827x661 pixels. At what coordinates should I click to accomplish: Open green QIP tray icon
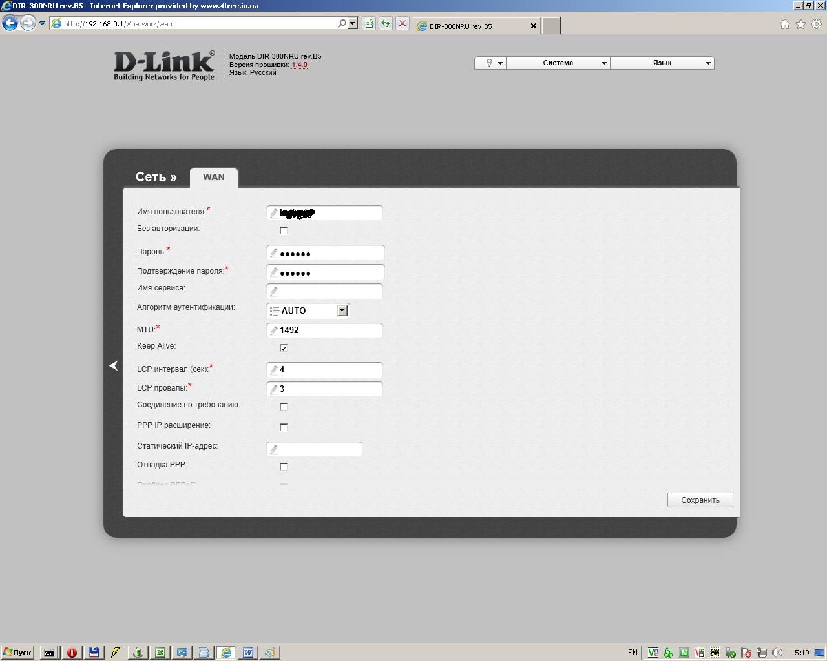[669, 653]
